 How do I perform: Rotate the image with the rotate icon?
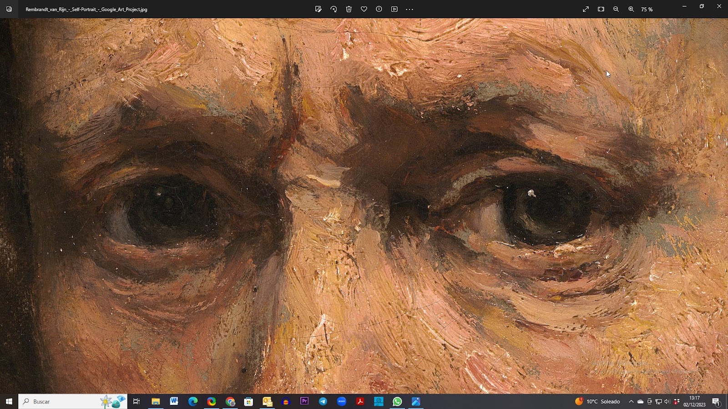(x=334, y=9)
